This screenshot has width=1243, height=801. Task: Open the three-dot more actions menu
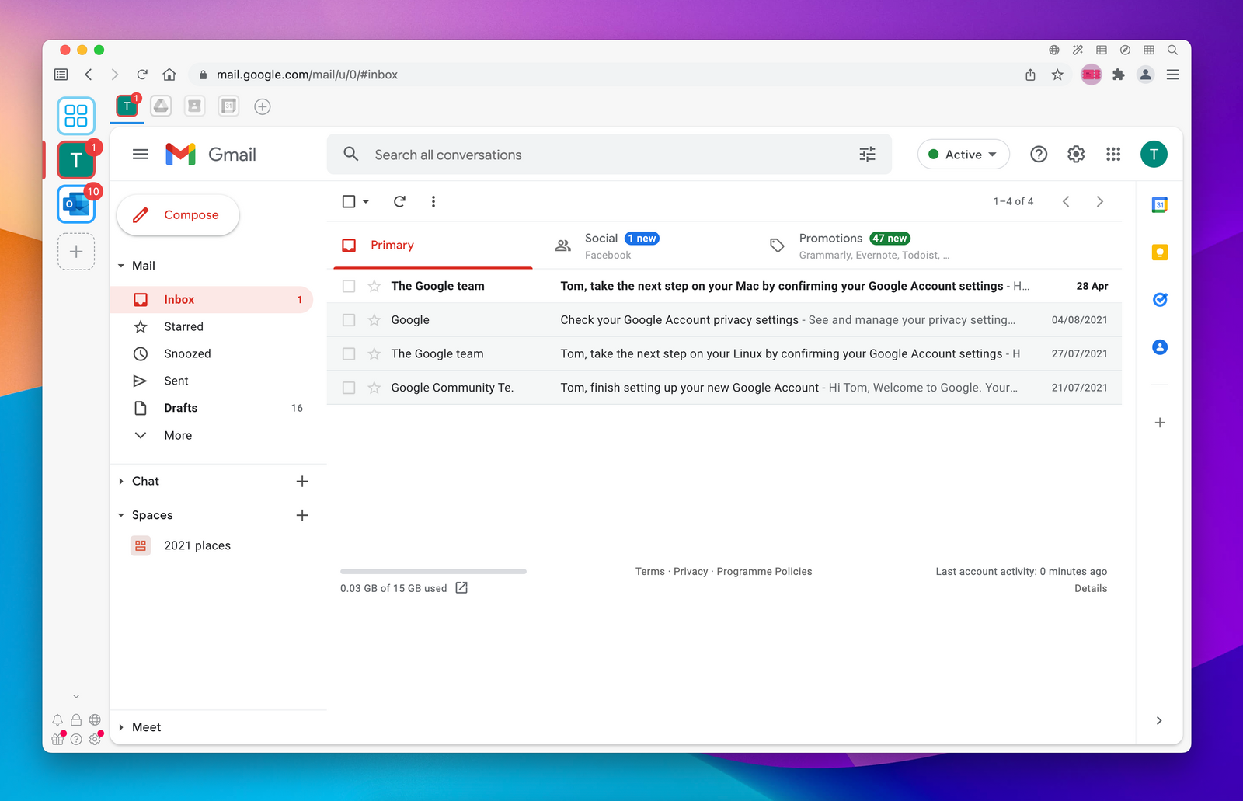(433, 201)
